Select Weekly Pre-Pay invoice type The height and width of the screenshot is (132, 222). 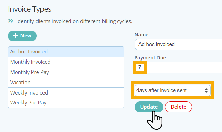(66, 103)
